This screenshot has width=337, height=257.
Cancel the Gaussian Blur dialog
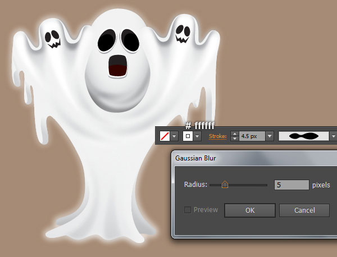click(x=304, y=210)
